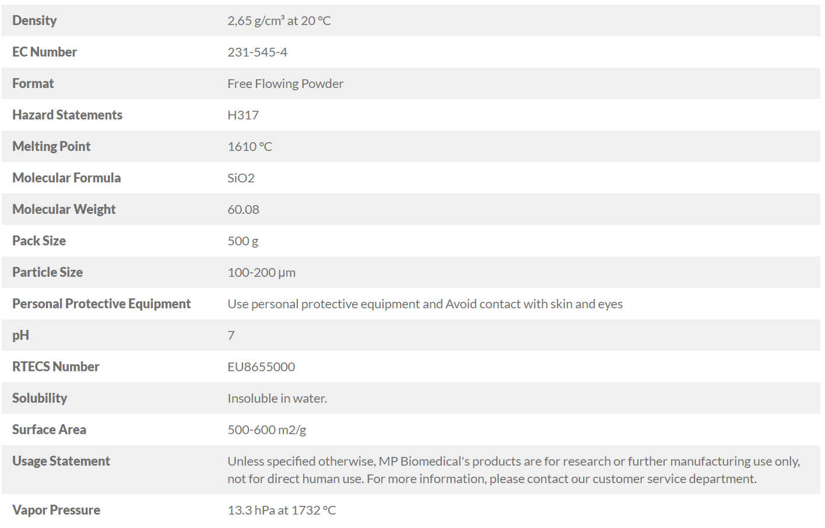Click the Pack Size value 500 g
Viewport: 825px width, 528px height.
point(243,241)
